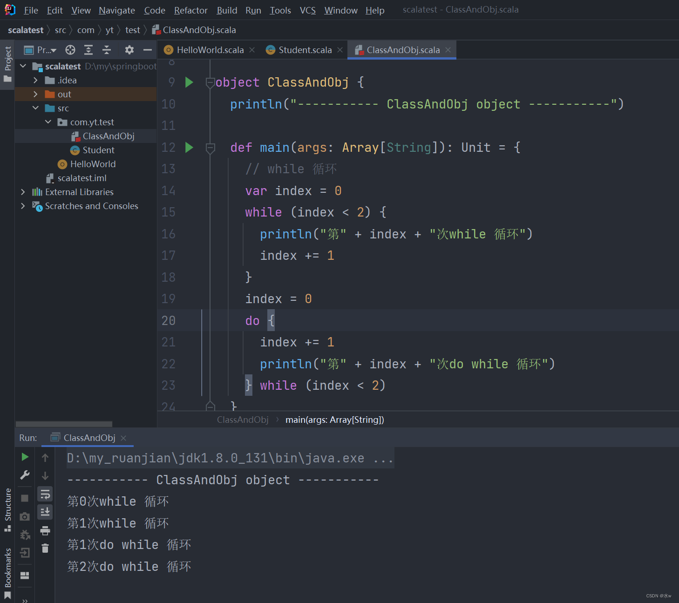Click the test breadcrumb in navigation bar
Viewport: 679px width, 603px height.
point(133,30)
